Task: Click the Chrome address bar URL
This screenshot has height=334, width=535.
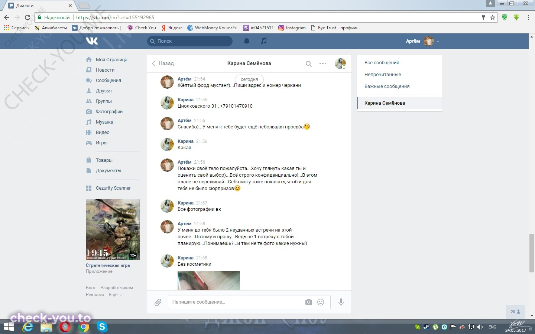Action: (115, 17)
